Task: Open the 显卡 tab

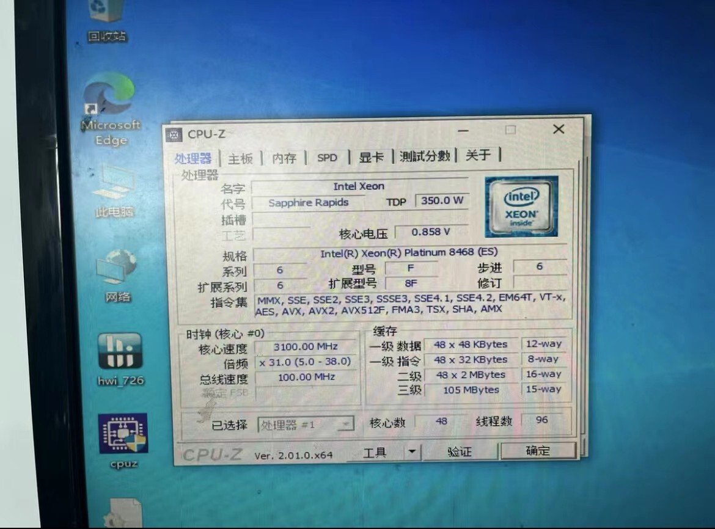Action: pyautogui.click(x=371, y=157)
